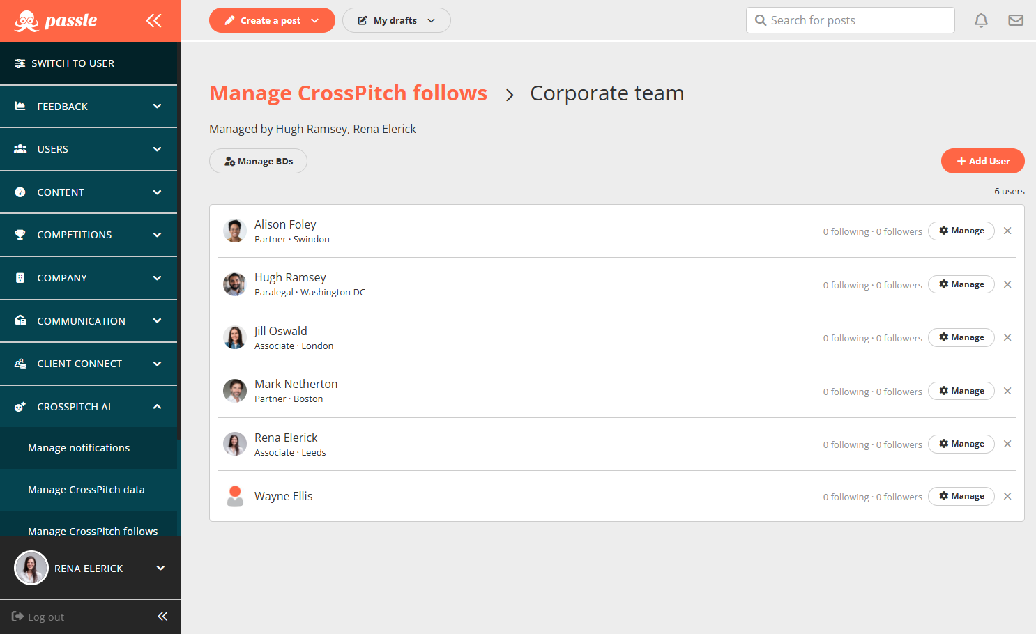Remove Mark Netherton with X icon

pyautogui.click(x=1007, y=391)
